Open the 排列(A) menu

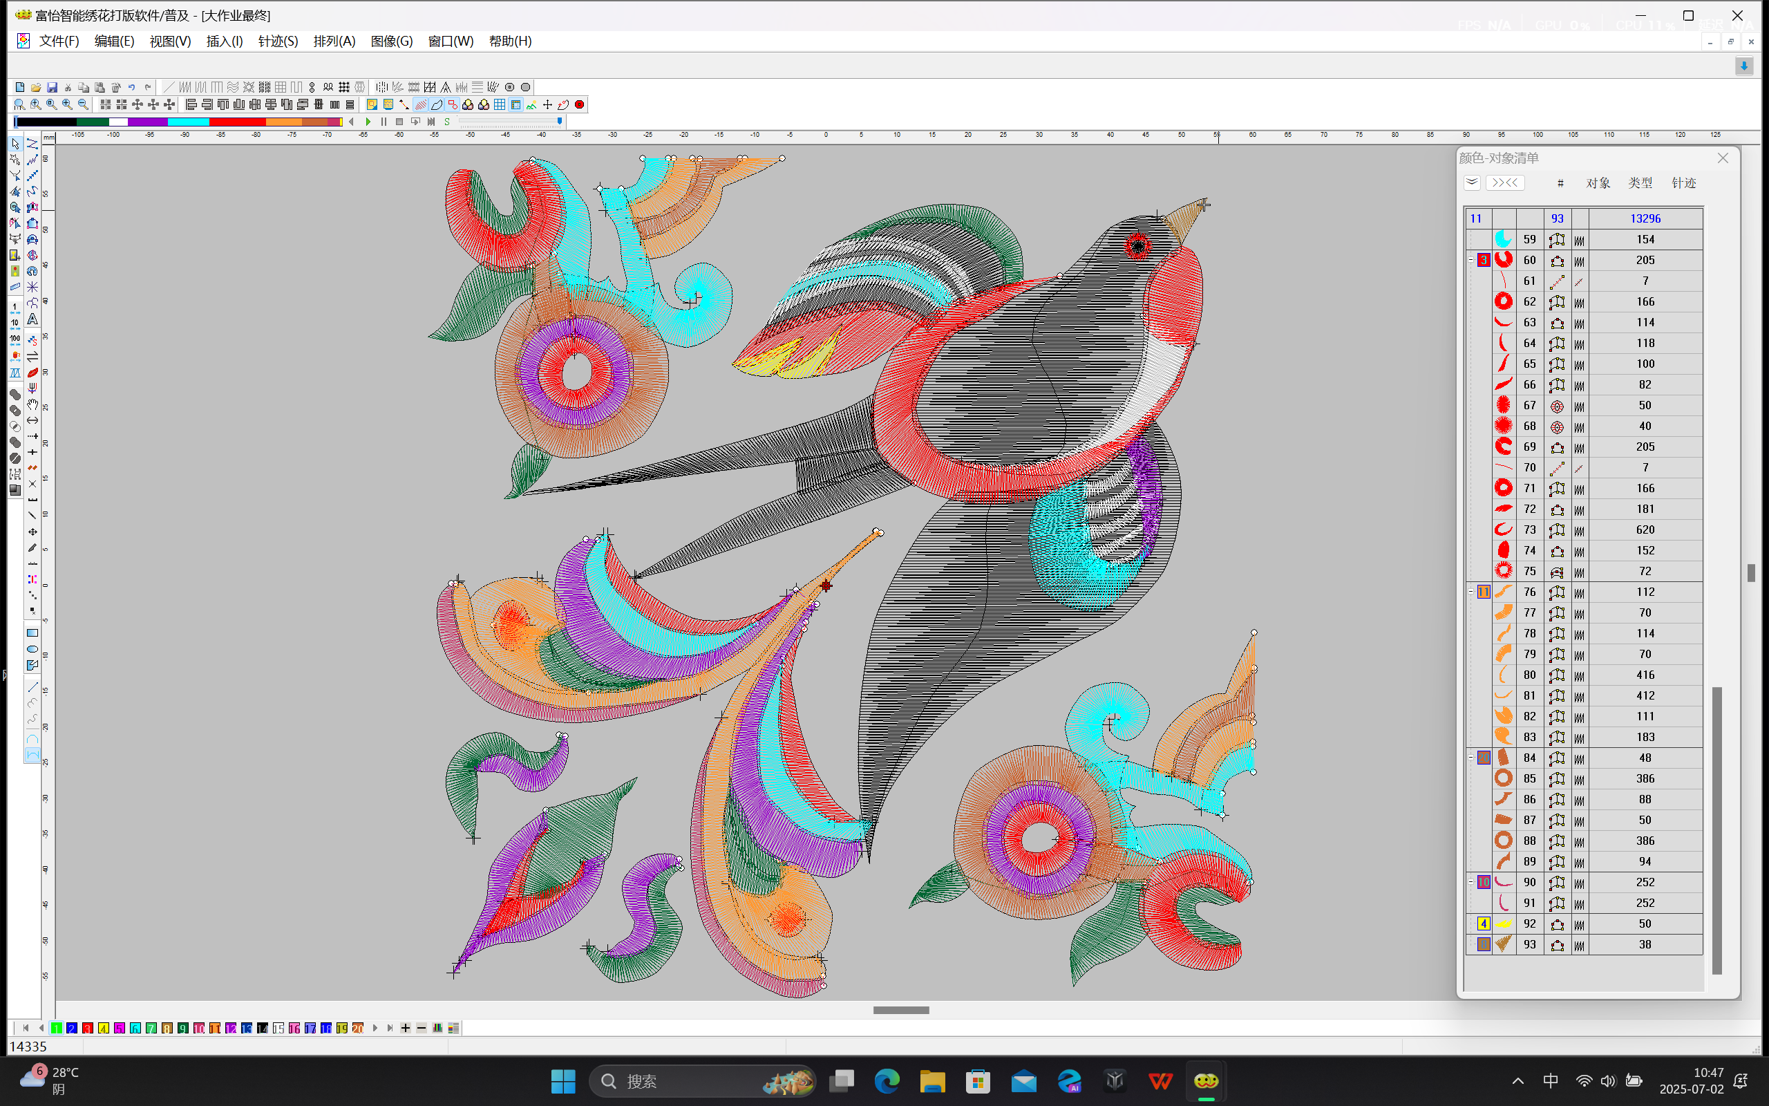334,41
